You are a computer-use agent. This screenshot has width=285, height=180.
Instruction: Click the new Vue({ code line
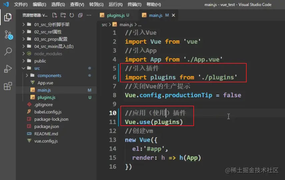click(141, 140)
